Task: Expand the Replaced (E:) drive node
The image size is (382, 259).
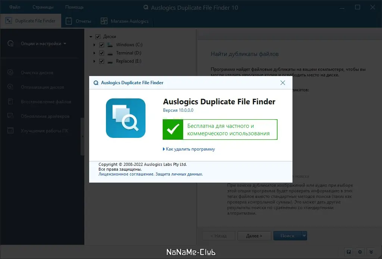Action: [94, 61]
